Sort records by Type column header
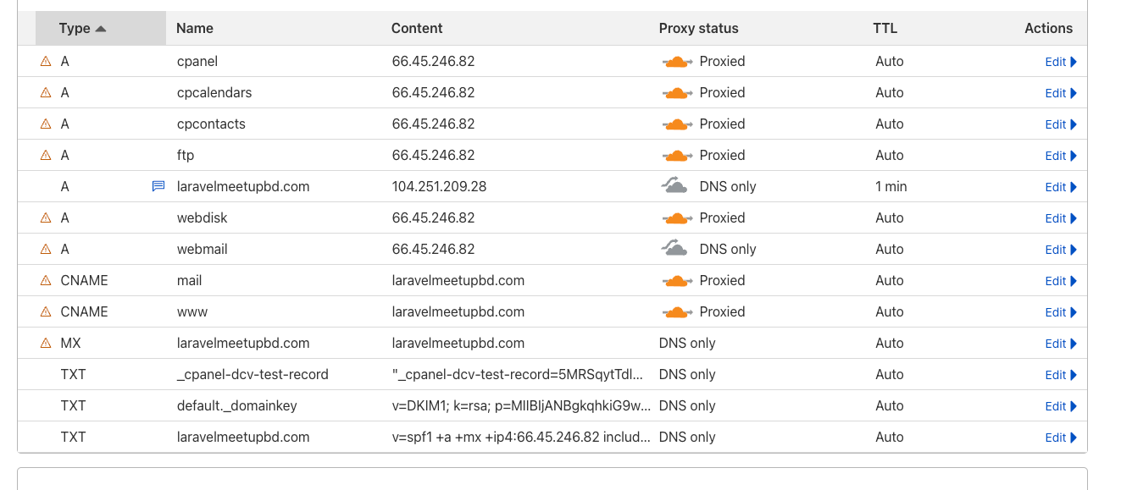Viewport: 1121px width, 490px height. point(82,28)
